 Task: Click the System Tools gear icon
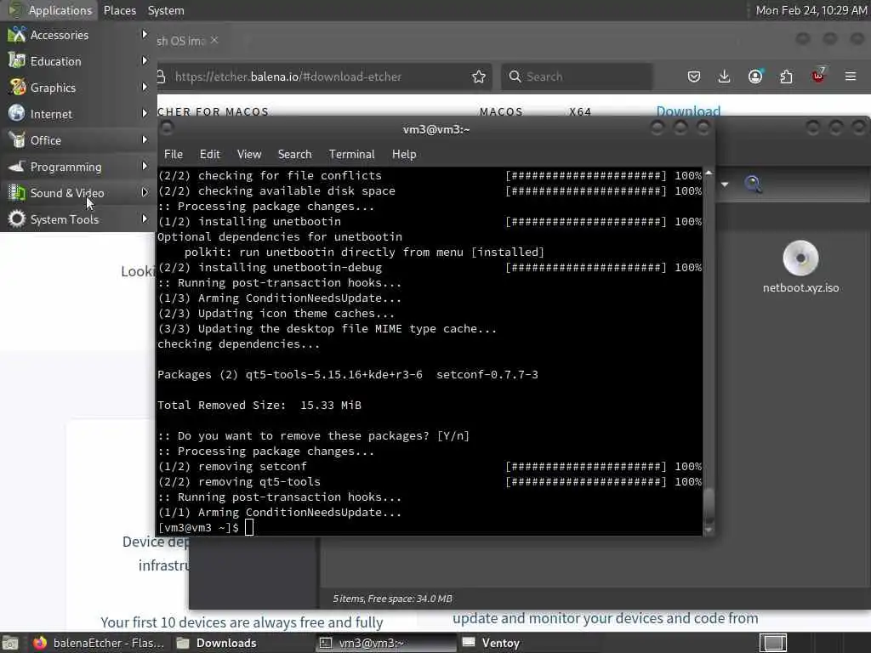(x=17, y=219)
